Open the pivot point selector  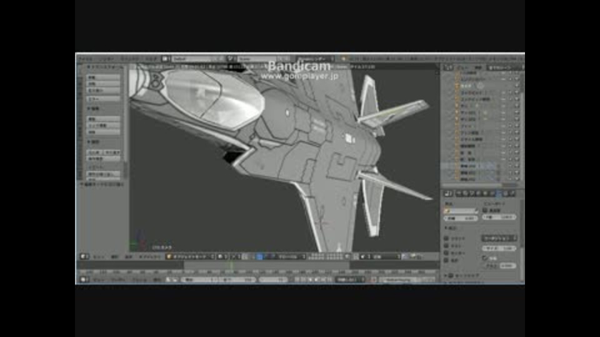[236, 256]
